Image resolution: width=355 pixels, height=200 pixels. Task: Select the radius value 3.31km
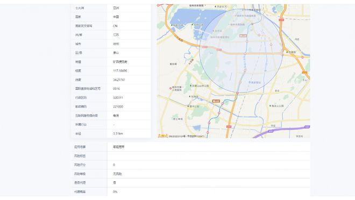[x=118, y=133]
